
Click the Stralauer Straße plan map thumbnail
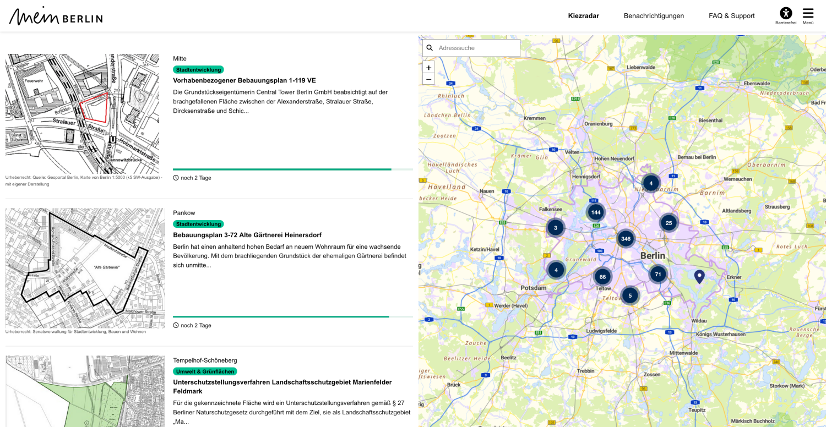(82, 114)
